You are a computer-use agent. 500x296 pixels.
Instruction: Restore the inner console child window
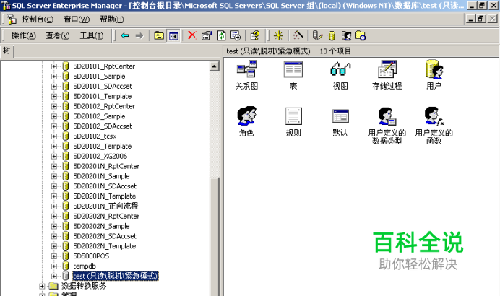click(x=481, y=19)
